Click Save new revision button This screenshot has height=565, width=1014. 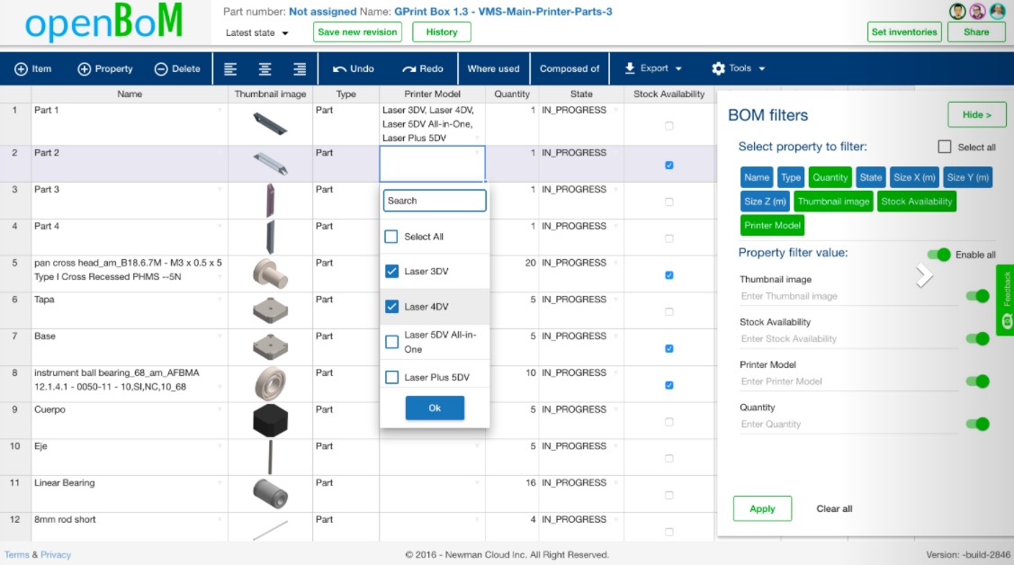(357, 31)
